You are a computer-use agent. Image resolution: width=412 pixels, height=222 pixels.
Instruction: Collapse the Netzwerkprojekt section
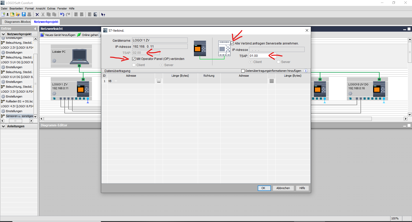click(x=3, y=34)
